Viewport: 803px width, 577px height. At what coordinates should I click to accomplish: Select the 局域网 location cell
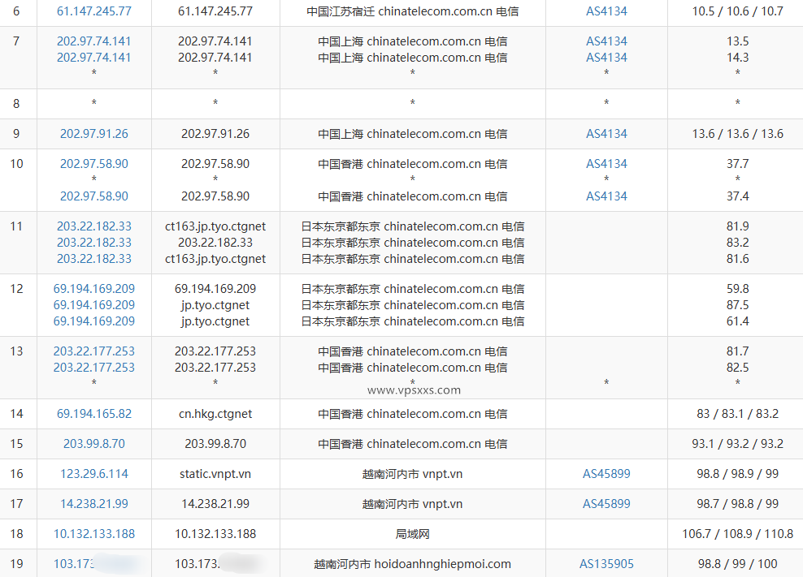(412, 534)
